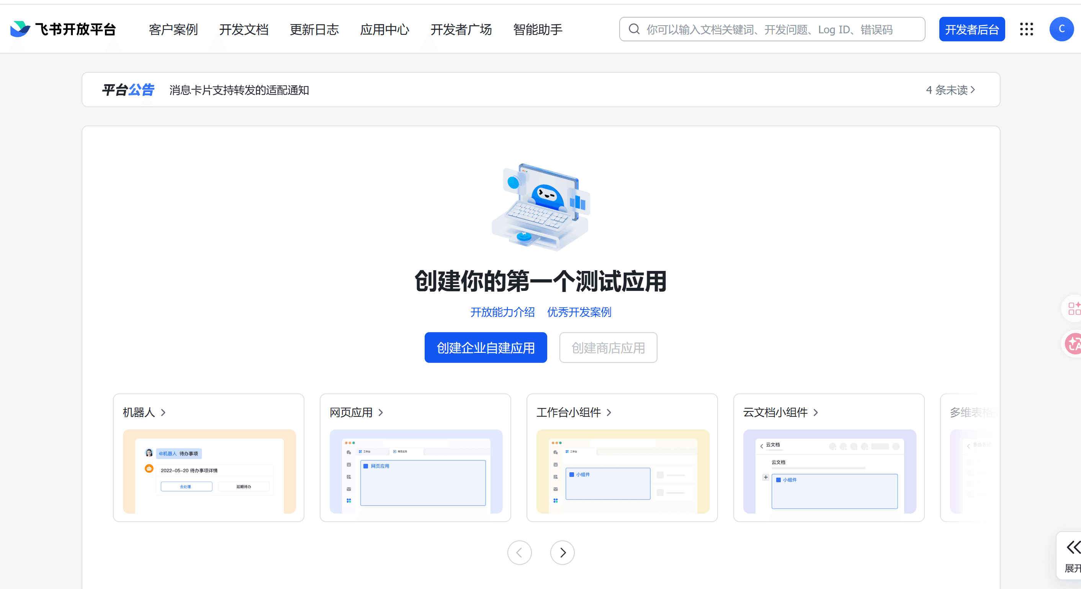
Task: Go to next carousel arrow
Action: click(x=562, y=553)
